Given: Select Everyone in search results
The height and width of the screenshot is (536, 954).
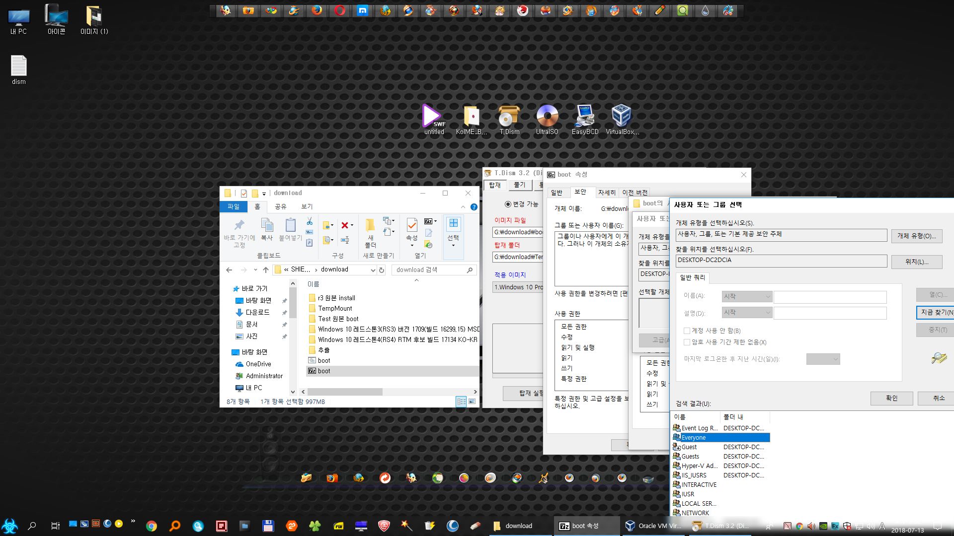Looking at the screenshot, I should pos(720,437).
